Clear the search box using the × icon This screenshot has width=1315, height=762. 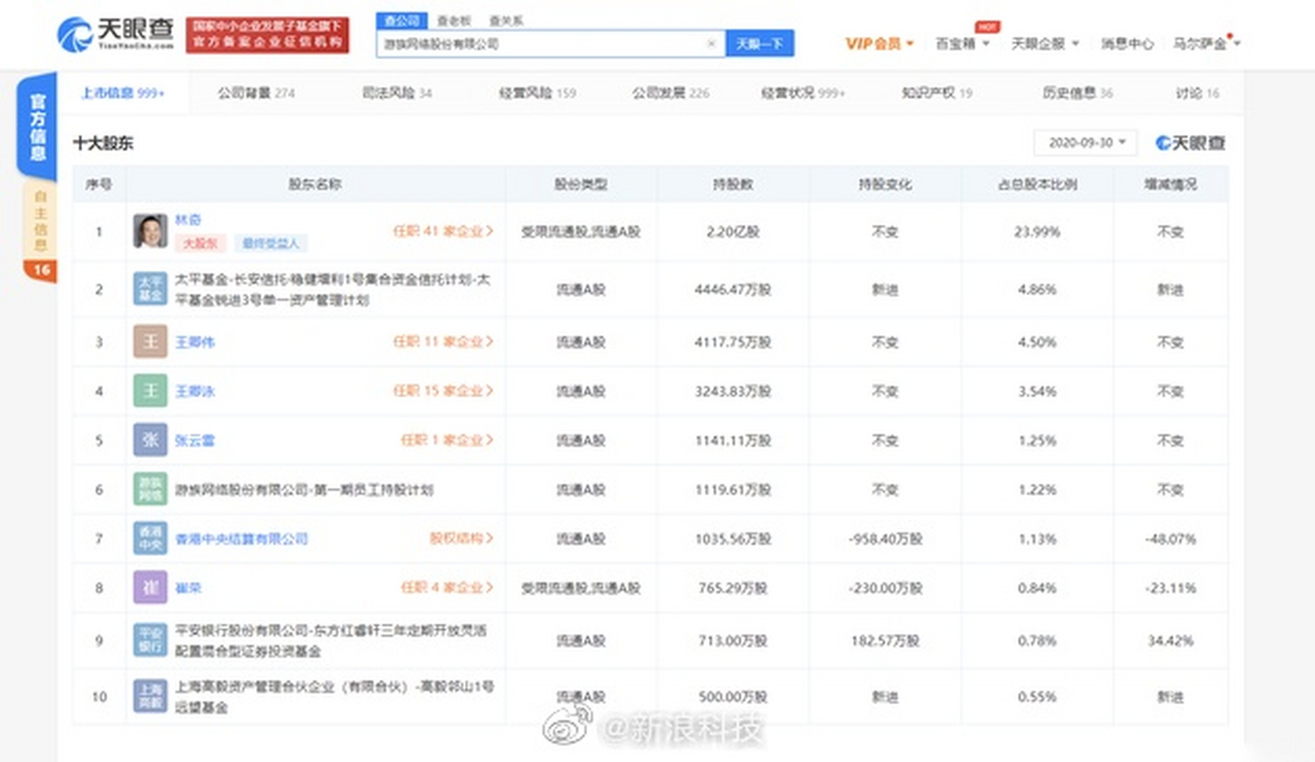click(711, 43)
